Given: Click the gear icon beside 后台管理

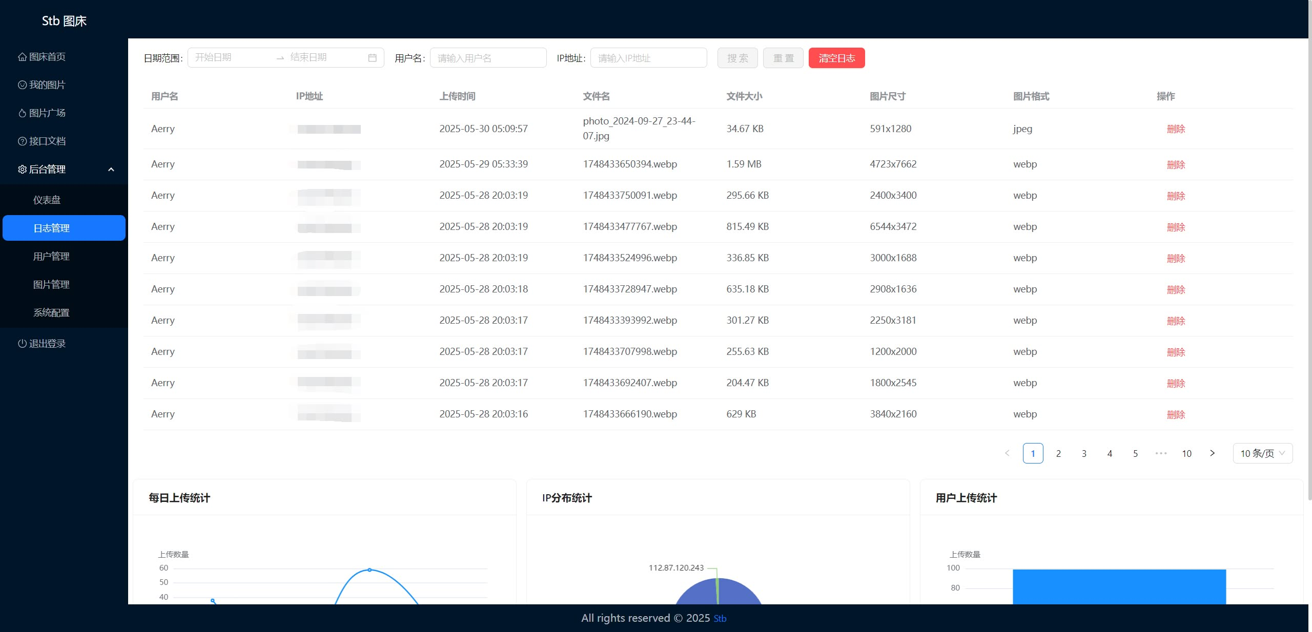Looking at the screenshot, I should coord(22,170).
